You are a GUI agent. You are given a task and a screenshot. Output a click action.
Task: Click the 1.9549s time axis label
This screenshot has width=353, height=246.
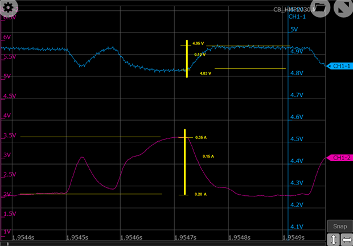[x=293, y=237]
